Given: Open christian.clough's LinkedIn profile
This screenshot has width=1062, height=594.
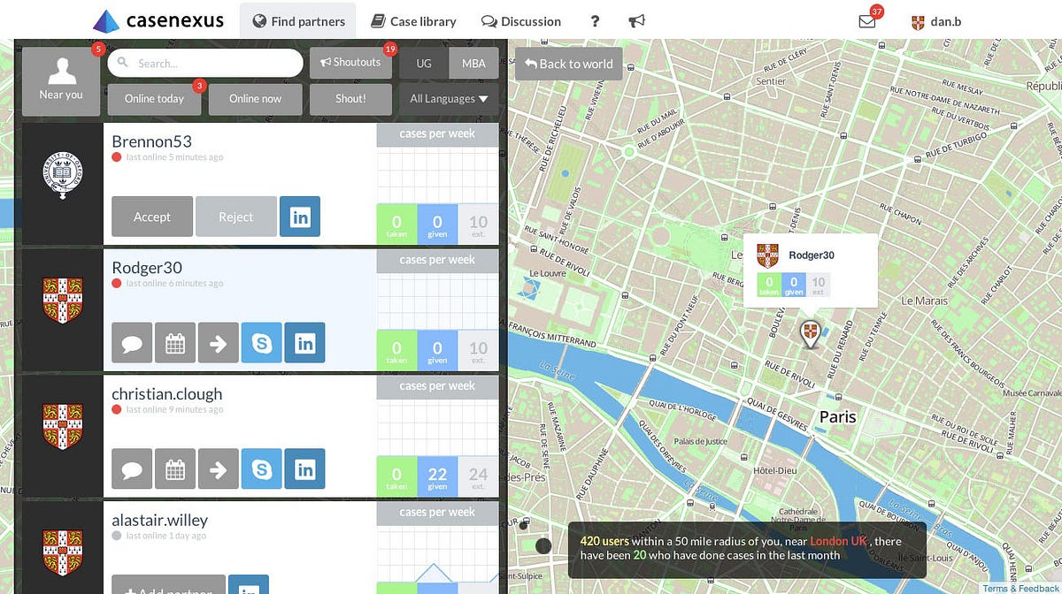Looking at the screenshot, I should pyautogui.click(x=304, y=469).
